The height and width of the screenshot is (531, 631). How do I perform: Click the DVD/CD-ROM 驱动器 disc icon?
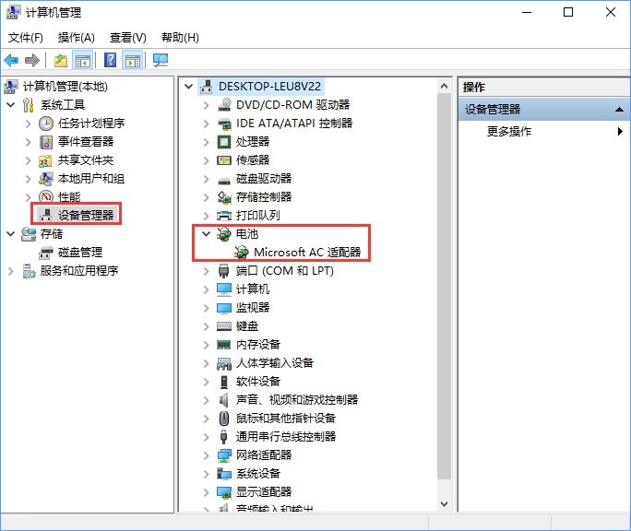pos(224,104)
